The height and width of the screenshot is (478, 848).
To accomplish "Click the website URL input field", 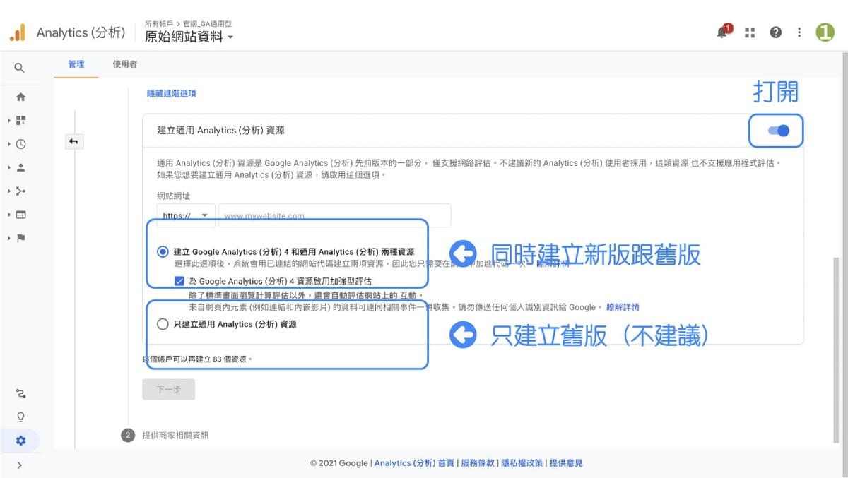I will coord(334,215).
